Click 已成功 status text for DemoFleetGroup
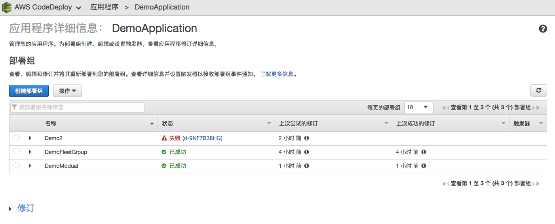 coord(178,152)
